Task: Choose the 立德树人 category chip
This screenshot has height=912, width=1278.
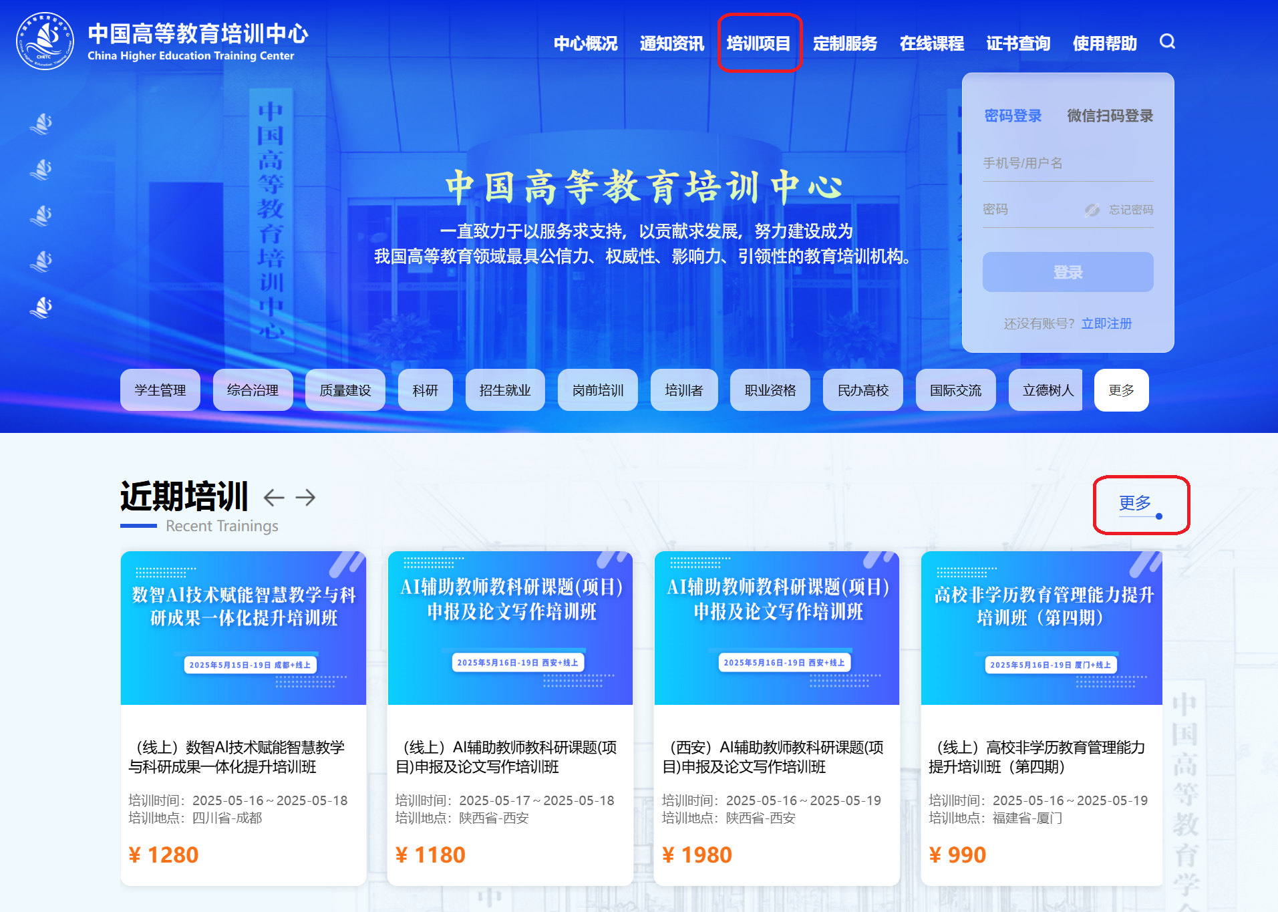Action: (x=1046, y=390)
